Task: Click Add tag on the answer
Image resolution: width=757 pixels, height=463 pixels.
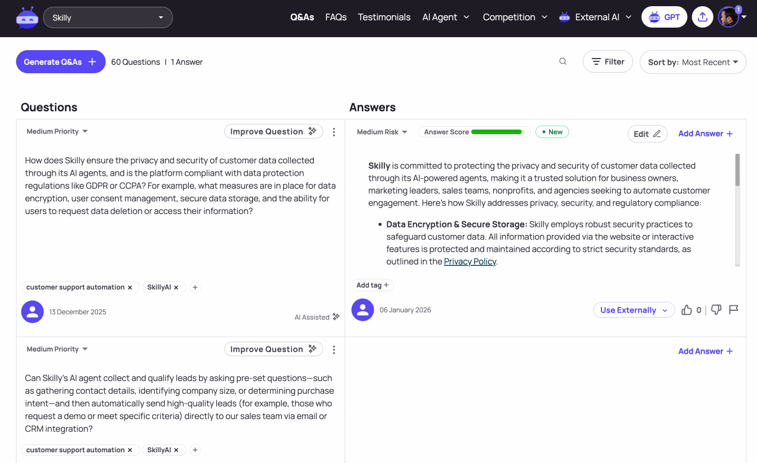Action: [373, 285]
